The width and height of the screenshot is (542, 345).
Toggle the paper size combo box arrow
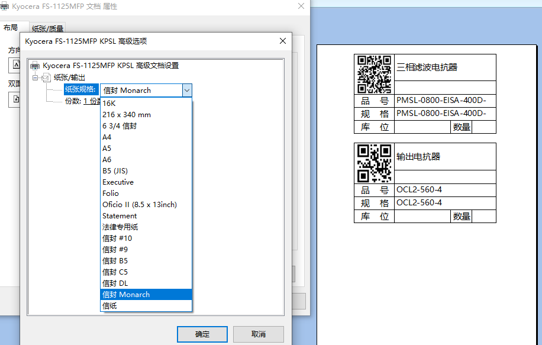pos(186,91)
